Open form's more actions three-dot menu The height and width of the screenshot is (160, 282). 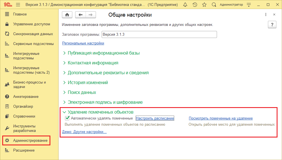[x=266, y=15]
